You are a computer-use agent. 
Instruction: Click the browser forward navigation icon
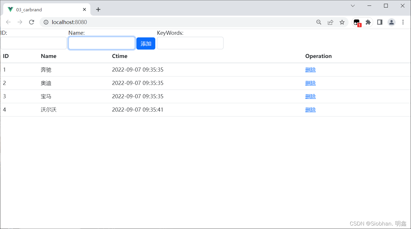(20, 22)
